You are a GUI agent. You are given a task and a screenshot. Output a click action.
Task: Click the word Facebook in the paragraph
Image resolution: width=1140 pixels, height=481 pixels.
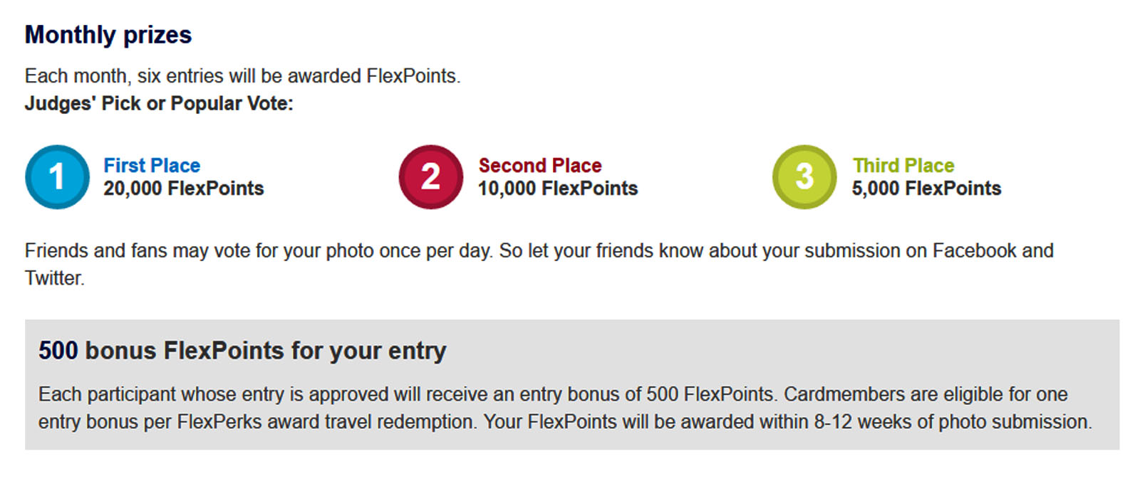[974, 251]
